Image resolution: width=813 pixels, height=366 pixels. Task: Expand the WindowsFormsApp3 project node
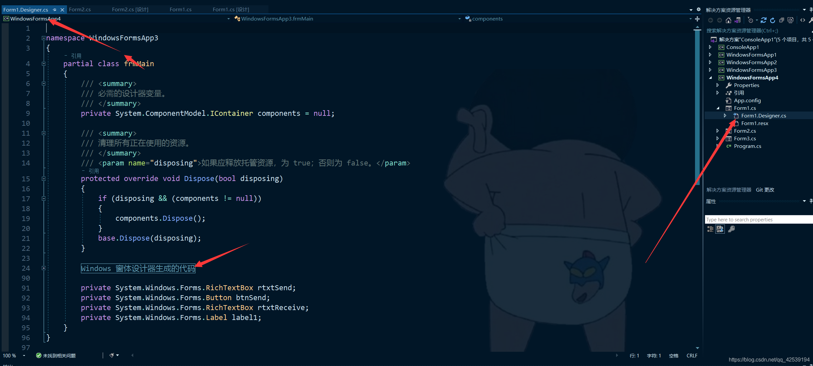click(710, 70)
